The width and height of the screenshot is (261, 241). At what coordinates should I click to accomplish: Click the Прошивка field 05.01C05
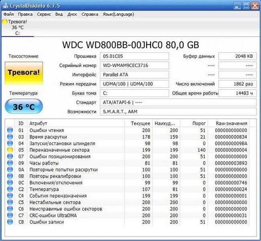[x=135, y=56]
